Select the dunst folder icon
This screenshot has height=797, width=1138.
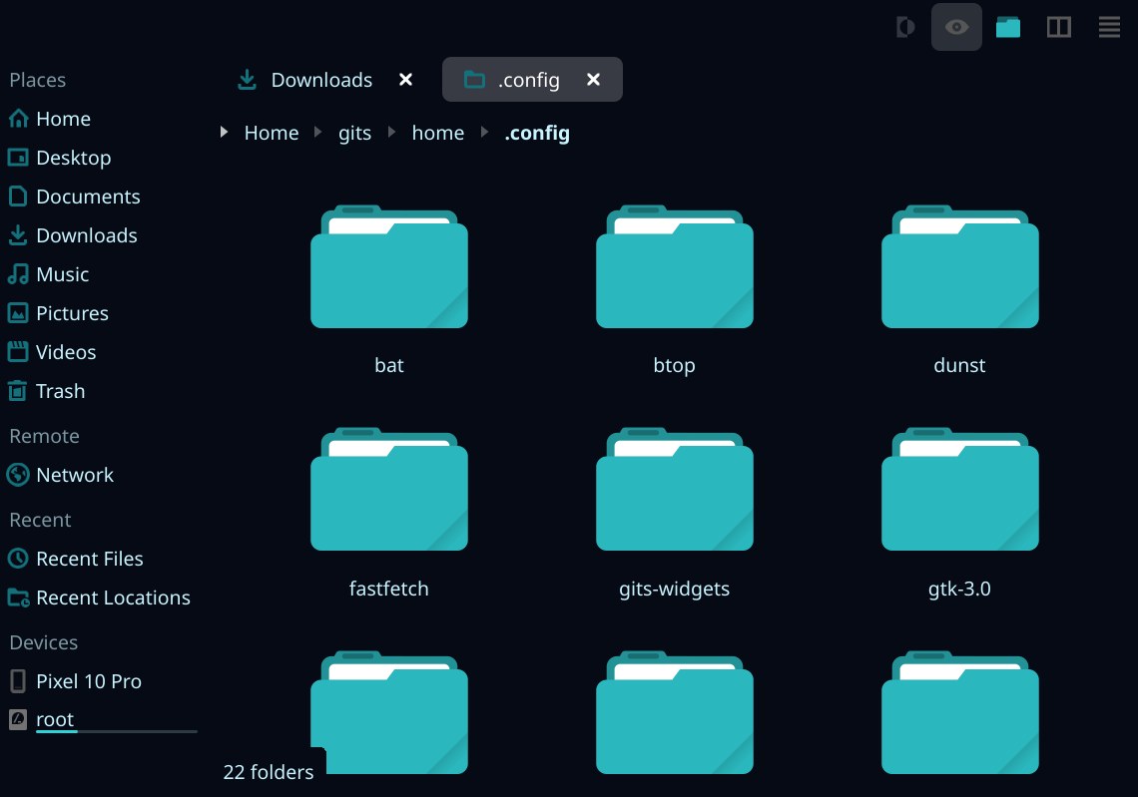(959, 267)
